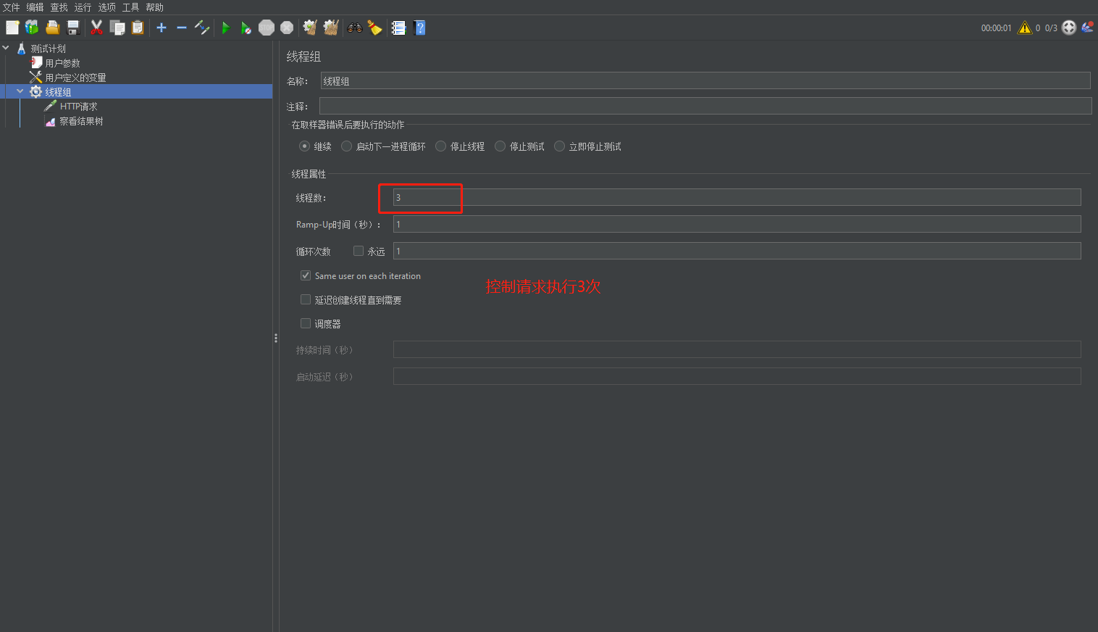Click the yellow warning log-viewer icon
Viewport: 1098px width, 632px height.
coord(1025,28)
